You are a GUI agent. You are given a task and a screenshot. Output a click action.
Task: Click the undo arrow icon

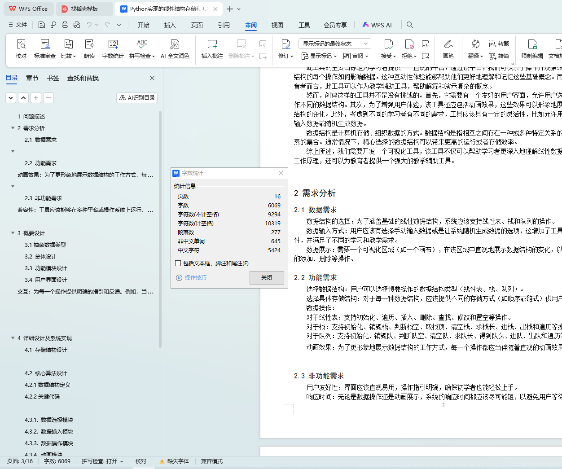pyautogui.click(x=89, y=25)
